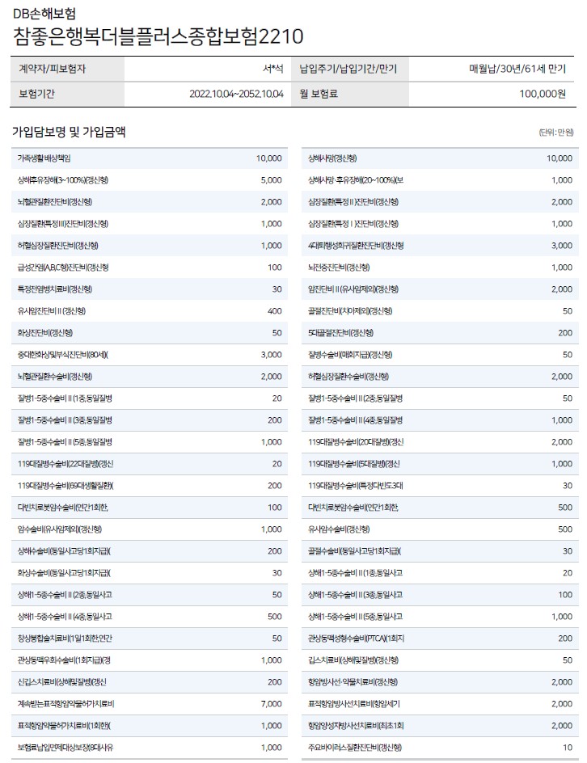Viewport: 587px width, 763px height.
Task: Click the premium amount 100,000원
Action: (x=543, y=94)
